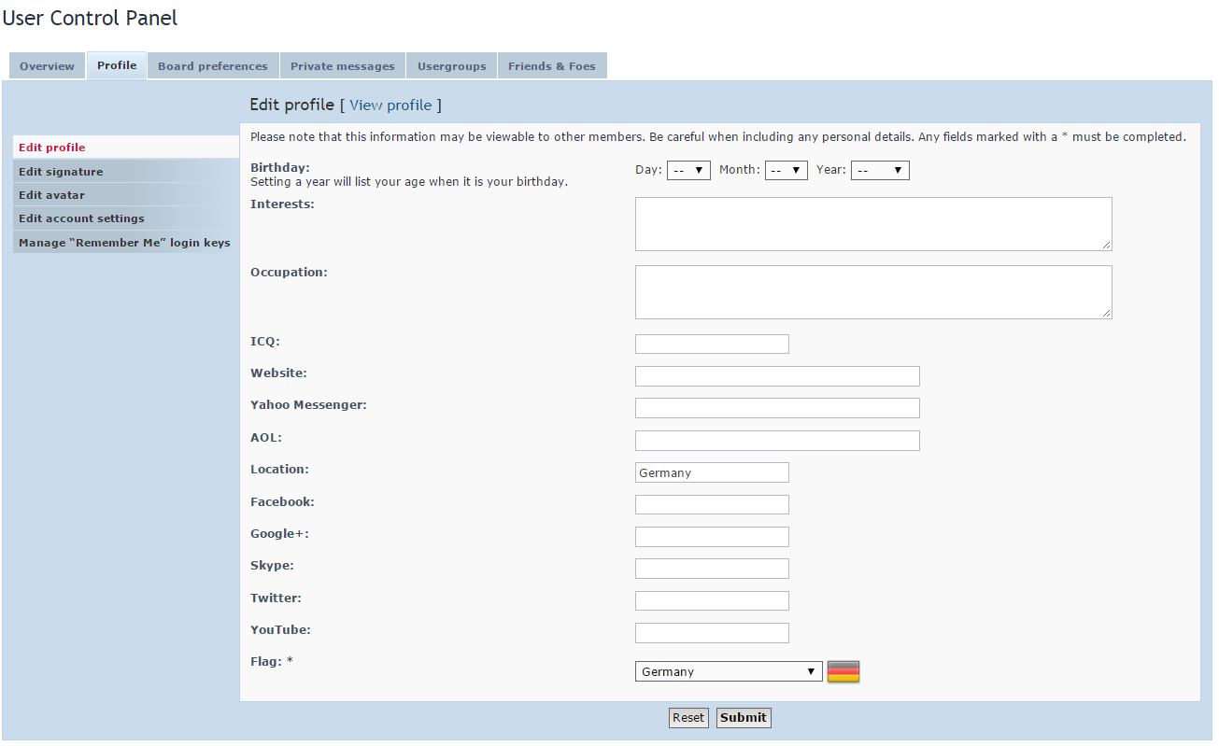Open the Board preferences tab
This screenshot has height=746, width=1219.
click(x=213, y=66)
